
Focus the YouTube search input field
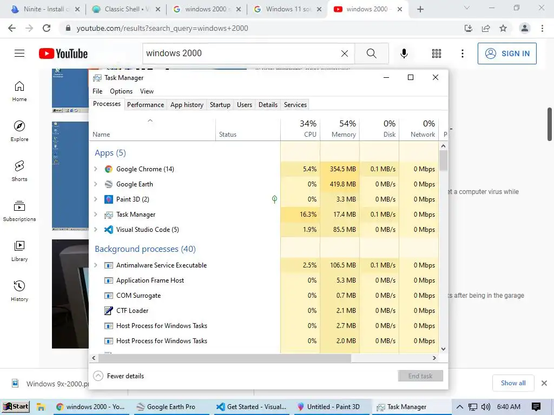tap(240, 53)
